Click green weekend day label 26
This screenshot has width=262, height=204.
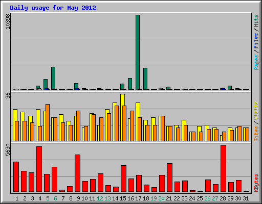tap(207, 198)
